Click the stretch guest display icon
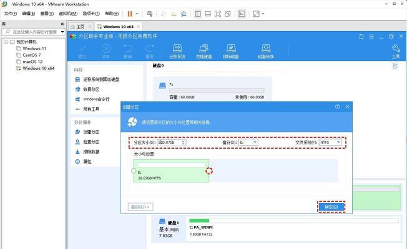 click(256, 14)
